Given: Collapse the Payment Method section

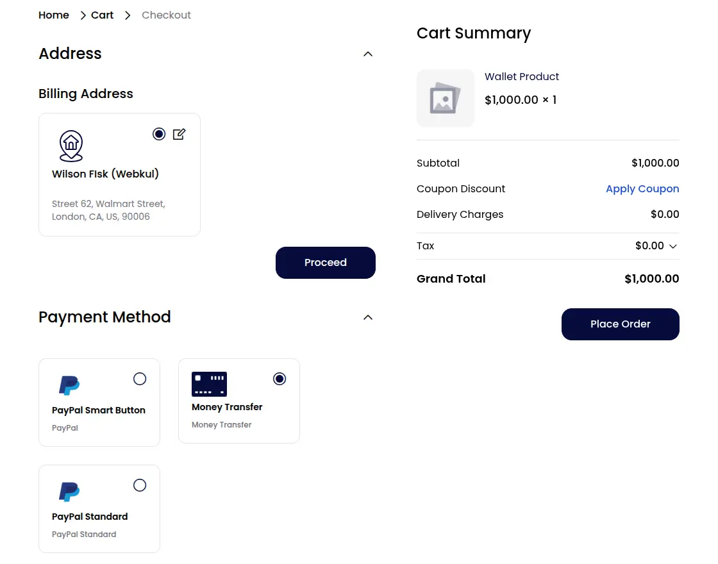Looking at the screenshot, I should coord(367,317).
